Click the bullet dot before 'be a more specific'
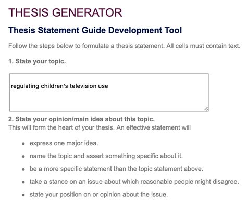Viewport: 247px width, 205px height. [x=23, y=169]
